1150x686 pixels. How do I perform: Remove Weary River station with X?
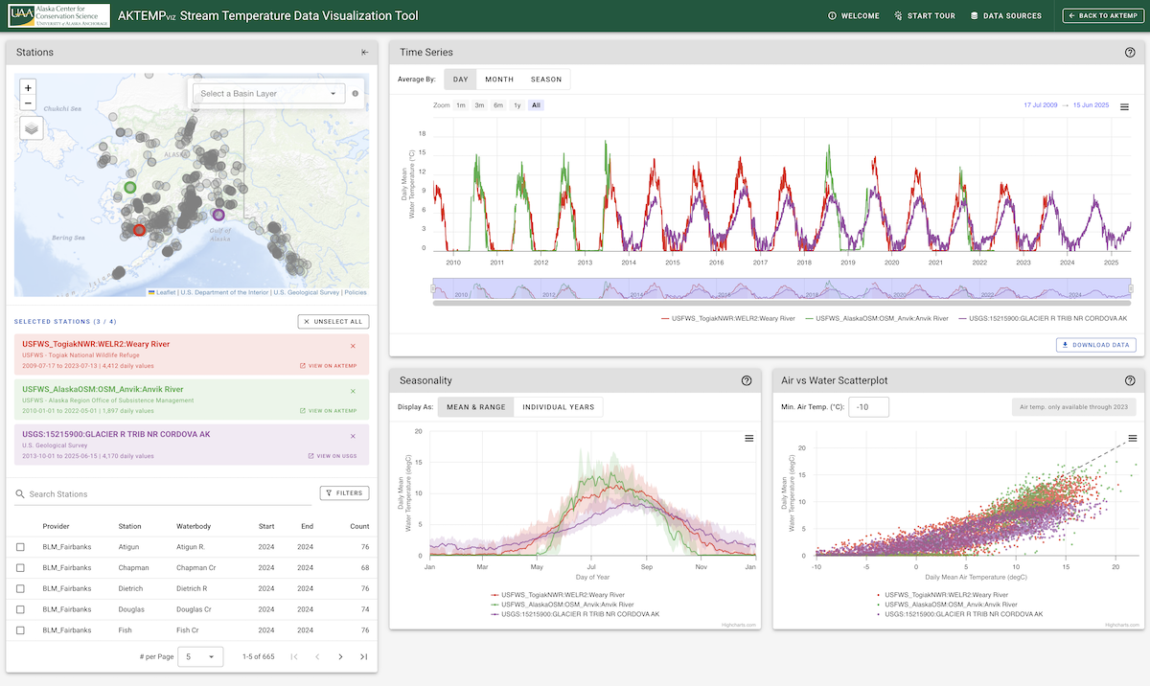[x=353, y=345]
